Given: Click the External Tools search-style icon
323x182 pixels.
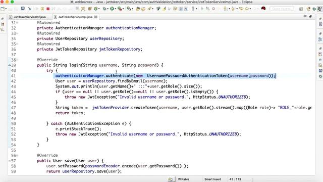Looking at the screenshot, I should (x=129, y=9).
